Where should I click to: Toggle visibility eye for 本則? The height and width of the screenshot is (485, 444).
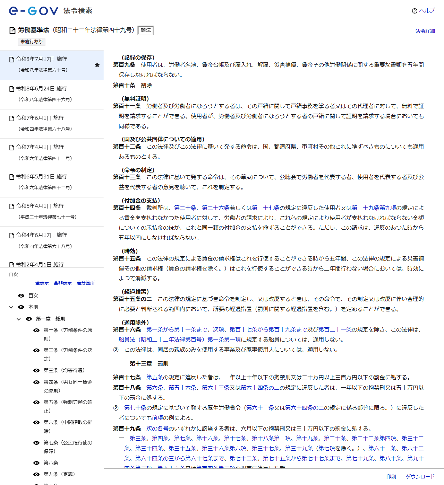(21, 307)
